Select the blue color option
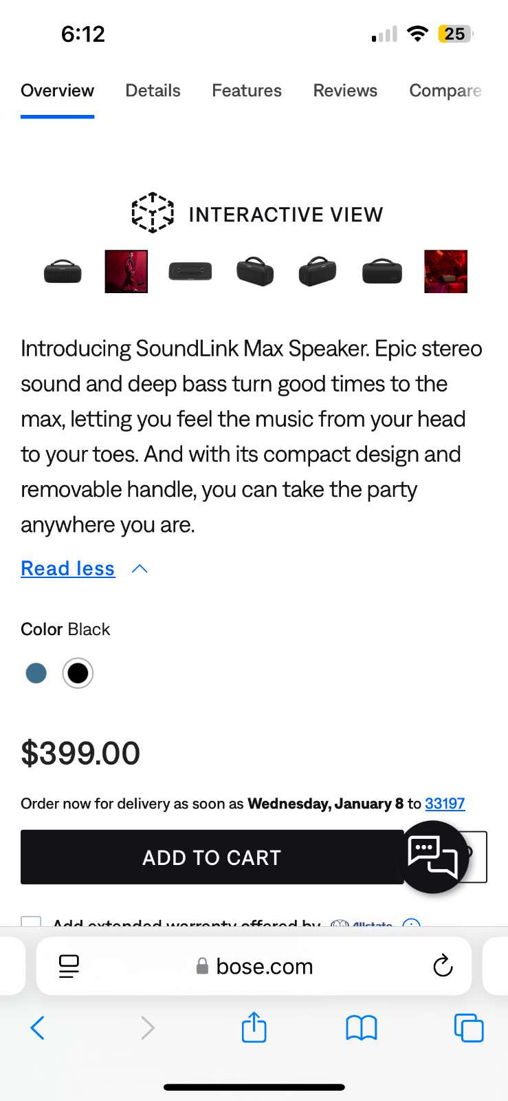This screenshot has width=508, height=1101. tap(36, 673)
